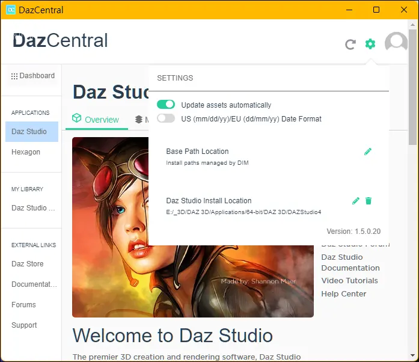
Task: Click the scrollbar up arrow
Action: (x=412, y=25)
